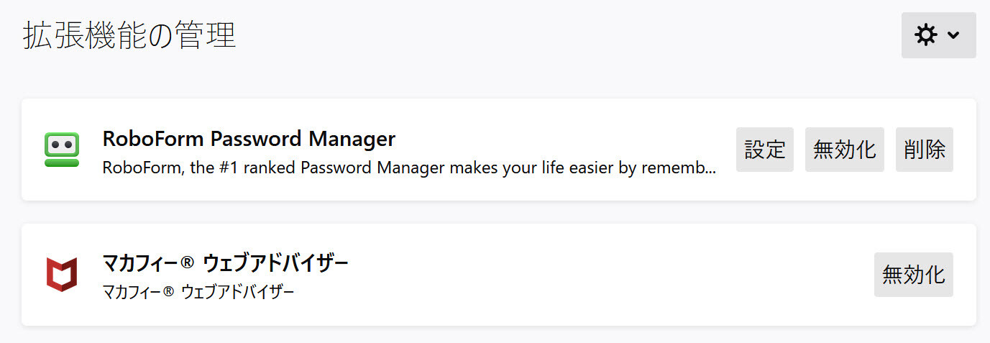This screenshot has width=990, height=343.
Task: Disable マカフィー ウェブアドバイザー via 無効化
Action: click(x=914, y=275)
